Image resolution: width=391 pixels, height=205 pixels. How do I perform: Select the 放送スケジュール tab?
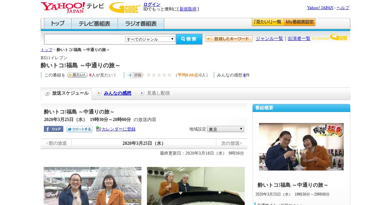66,93
